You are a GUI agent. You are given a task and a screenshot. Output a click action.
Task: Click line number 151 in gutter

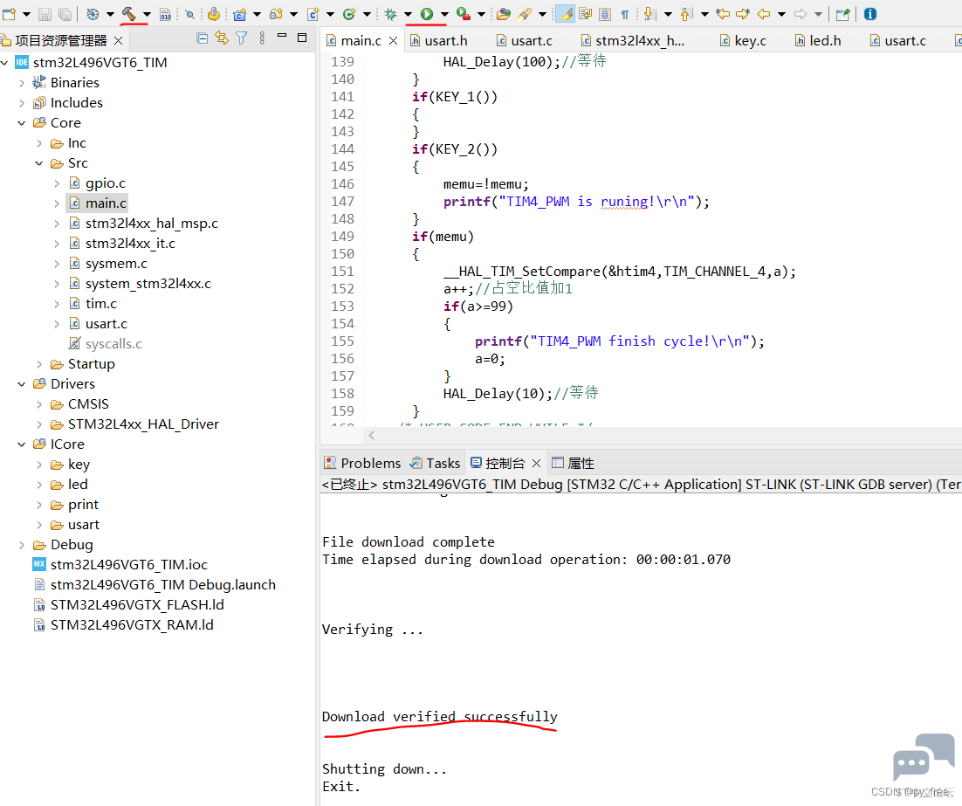(342, 272)
